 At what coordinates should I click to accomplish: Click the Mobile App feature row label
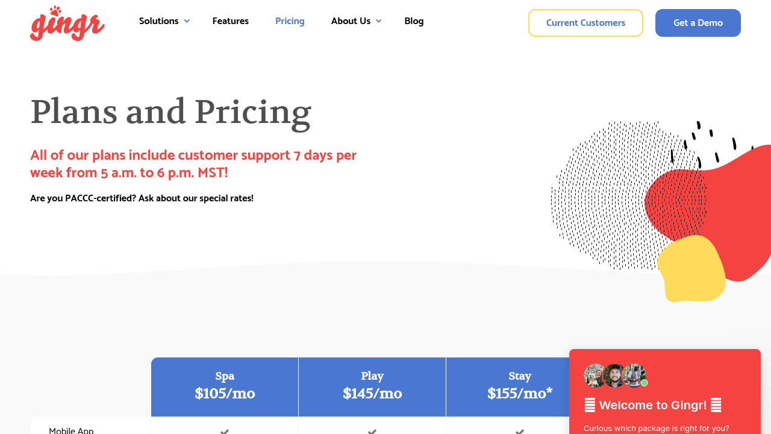click(71, 430)
